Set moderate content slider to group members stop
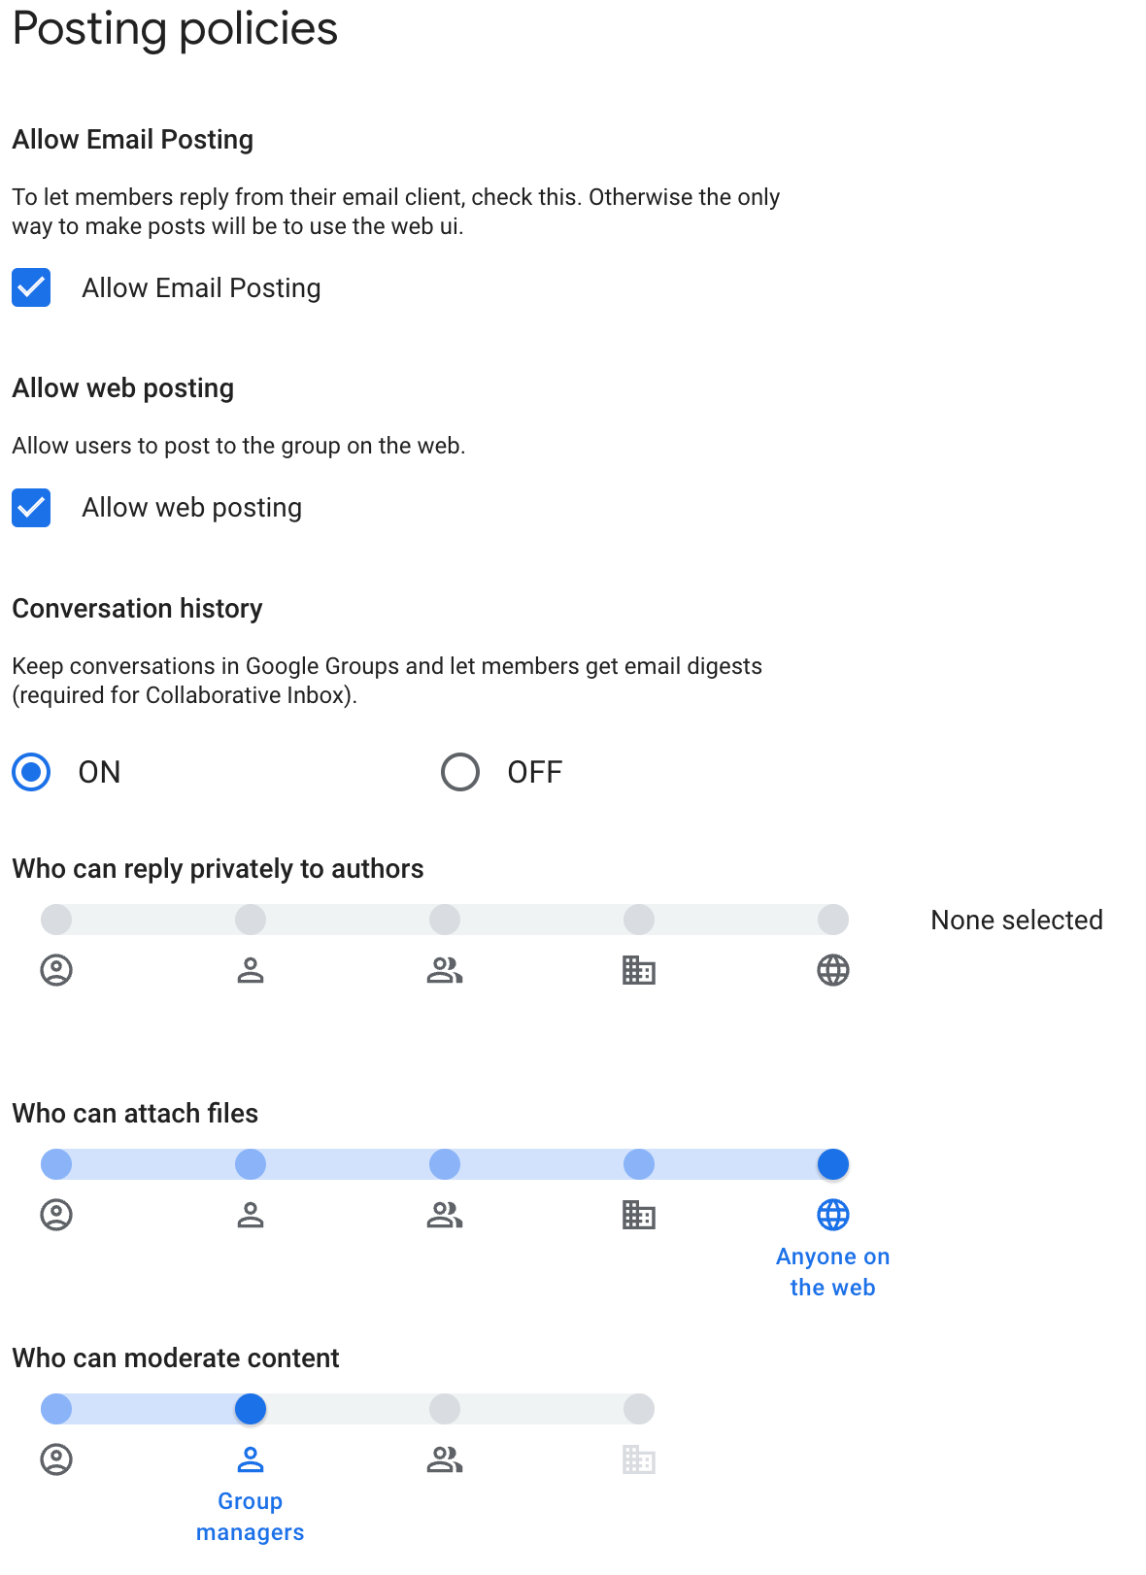Screen dimensions: 1146x1575 444,1409
